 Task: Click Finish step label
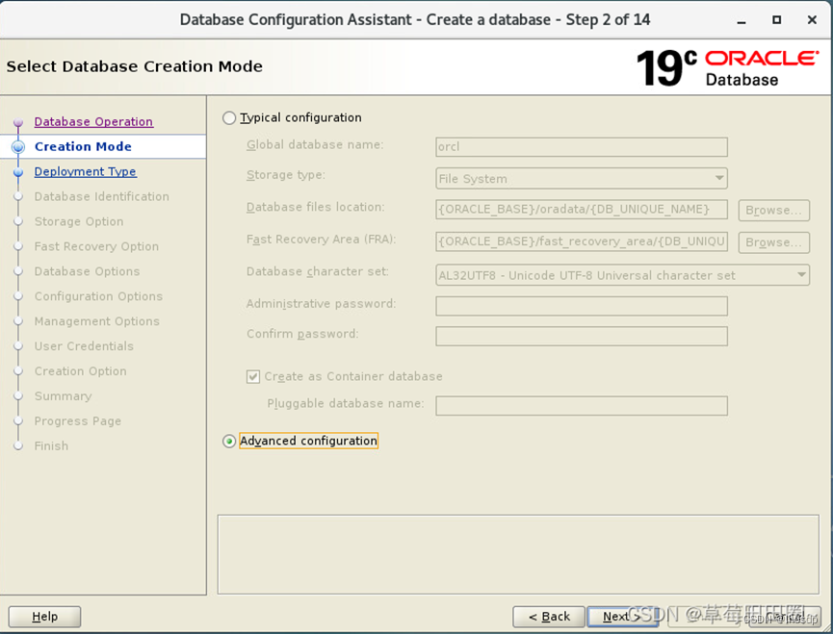tap(51, 445)
